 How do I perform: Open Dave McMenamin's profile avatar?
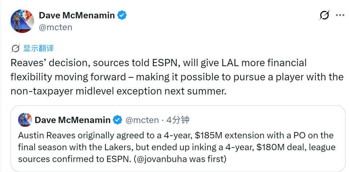[22, 21]
